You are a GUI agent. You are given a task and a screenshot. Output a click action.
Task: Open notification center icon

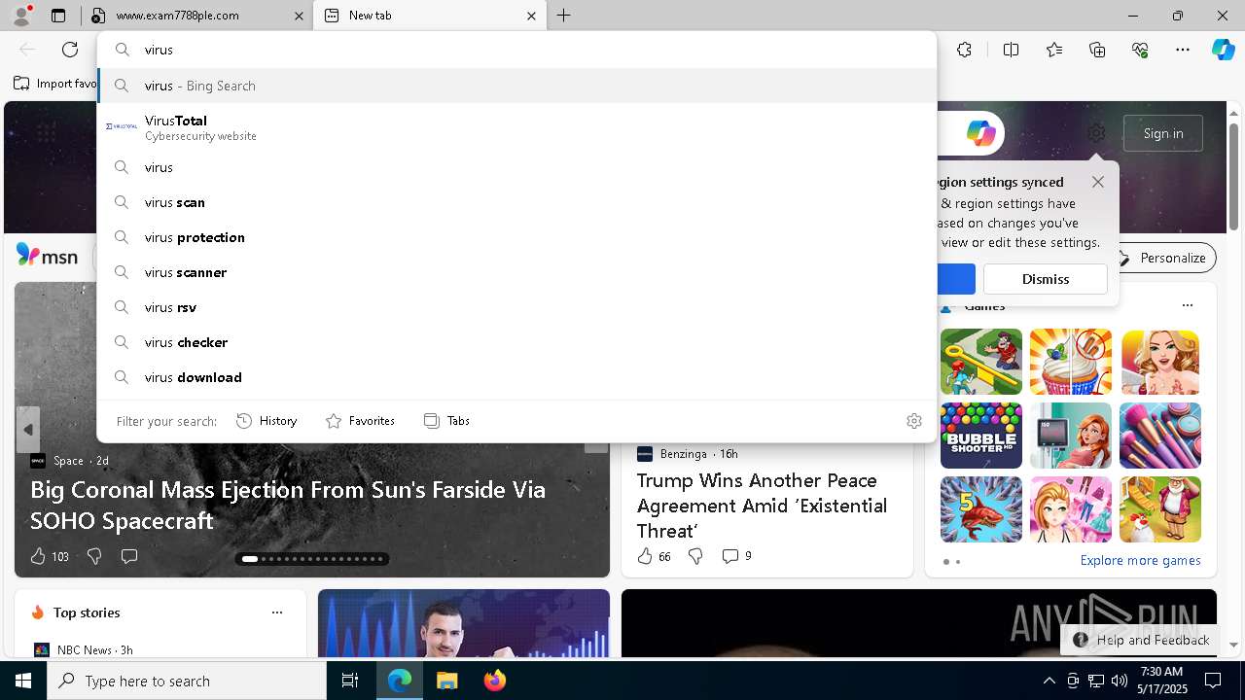coord(1213,681)
